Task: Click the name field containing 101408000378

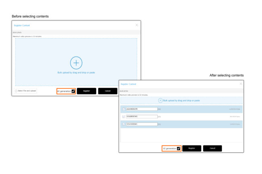Action: 141,109
